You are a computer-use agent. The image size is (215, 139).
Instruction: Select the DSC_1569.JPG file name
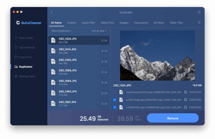coord(68,70)
